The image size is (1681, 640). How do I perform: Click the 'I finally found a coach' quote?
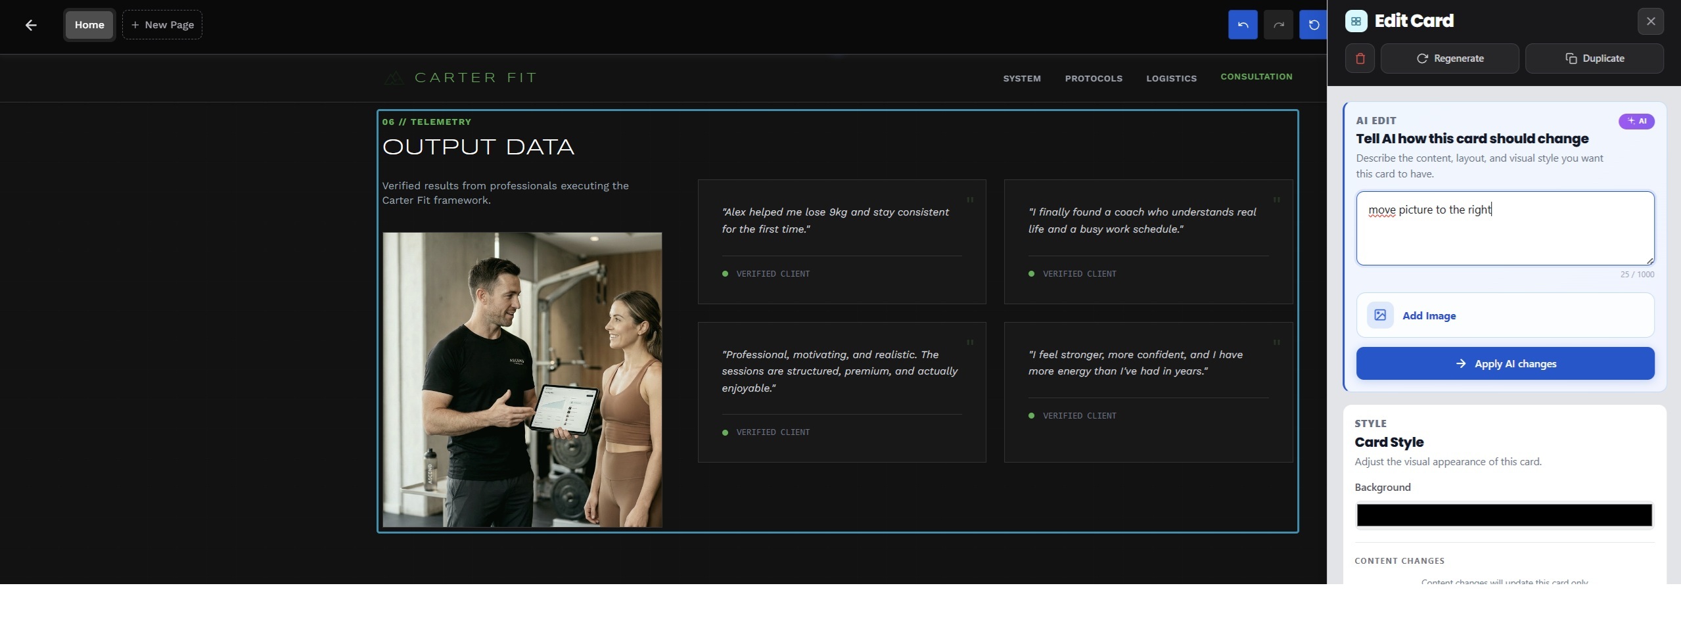(x=1141, y=221)
